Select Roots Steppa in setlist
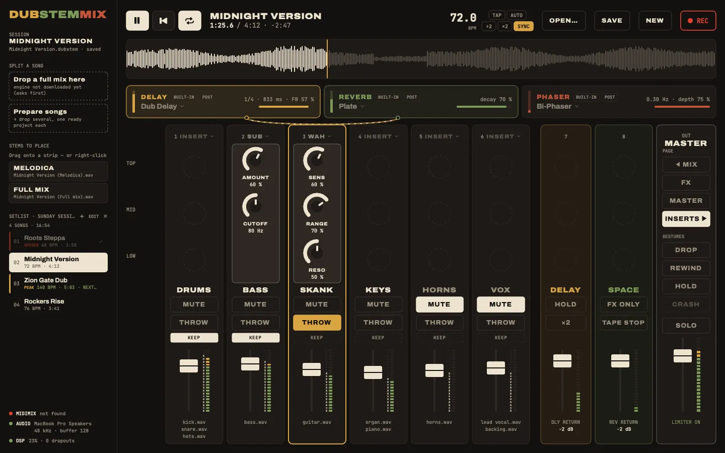Viewport: 725px width, 453px height. 58,241
